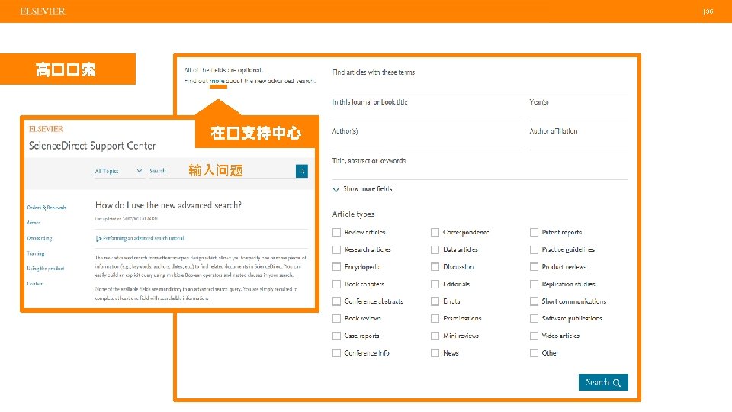Focus the Author affiliation field

(x=579, y=138)
